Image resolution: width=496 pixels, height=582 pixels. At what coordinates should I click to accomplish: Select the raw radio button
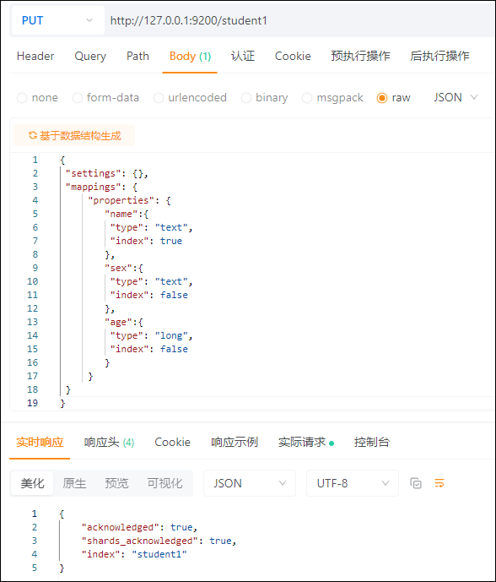[382, 98]
